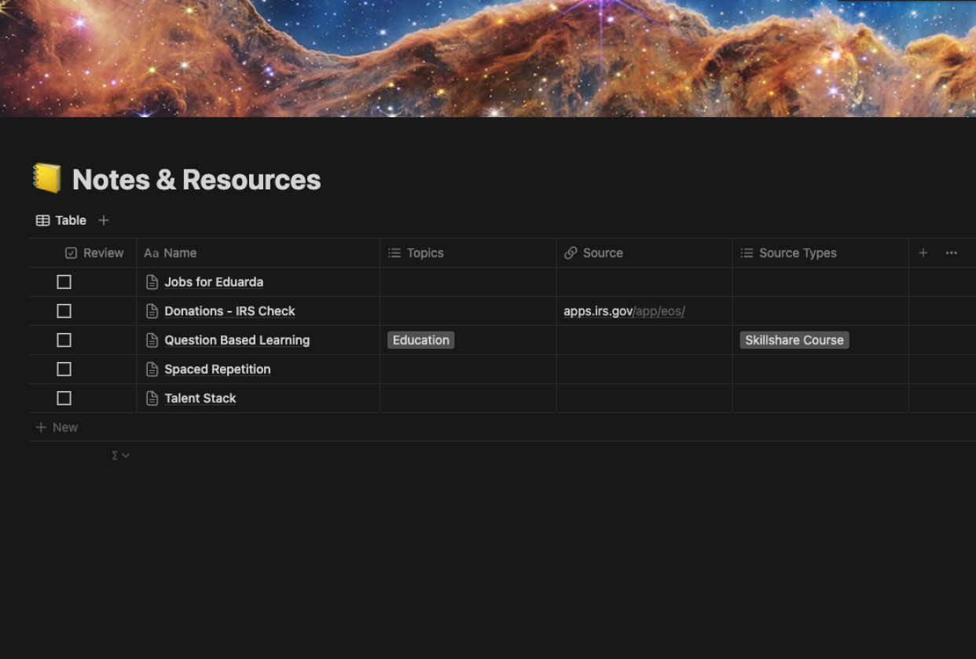The width and height of the screenshot is (976, 659).
Task: Click the nebula cover image
Action: [488, 58]
